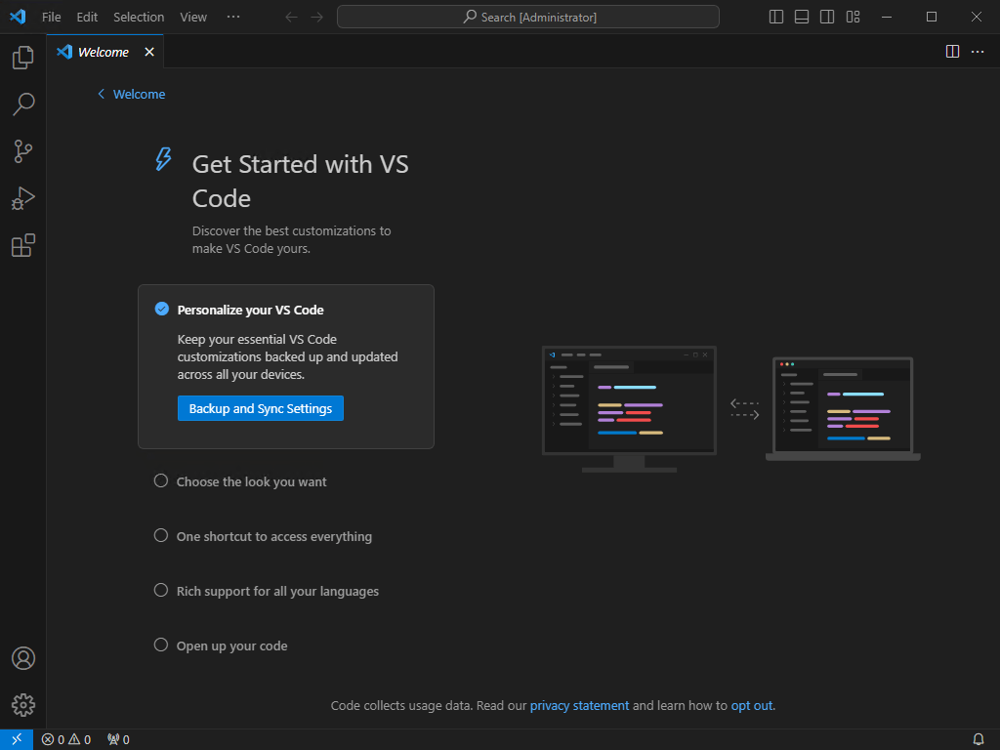Image resolution: width=1000 pixels, height=750 pixels.
Task: Open the File menu
Action: [52, 18]
